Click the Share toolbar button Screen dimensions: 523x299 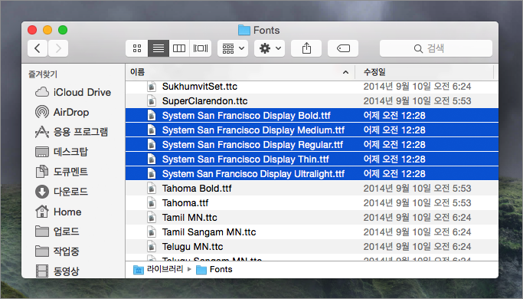[x=306, y=48]
